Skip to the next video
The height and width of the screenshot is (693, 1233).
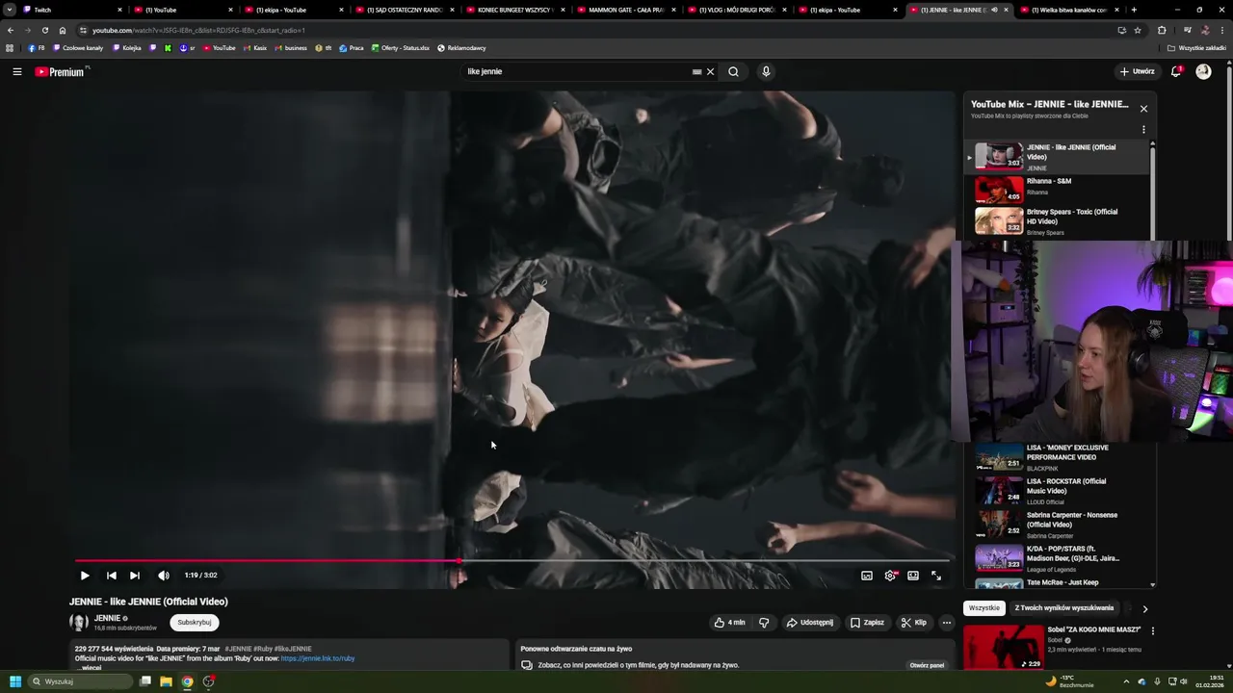pos(135,576)
